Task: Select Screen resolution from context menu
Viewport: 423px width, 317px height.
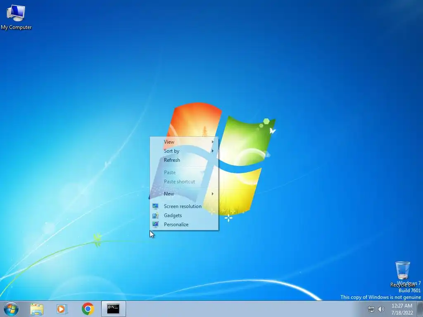Action: 184,206
